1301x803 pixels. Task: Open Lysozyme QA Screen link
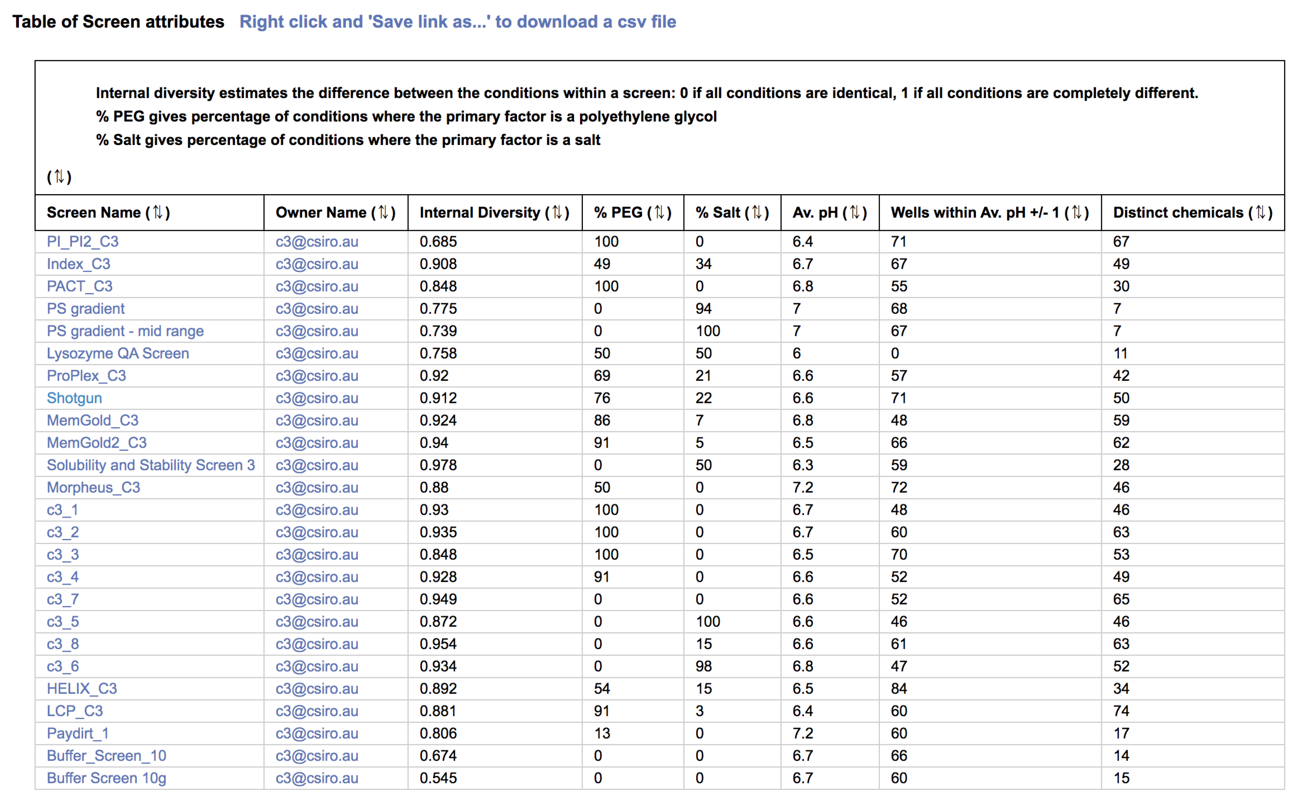[118, 354]
